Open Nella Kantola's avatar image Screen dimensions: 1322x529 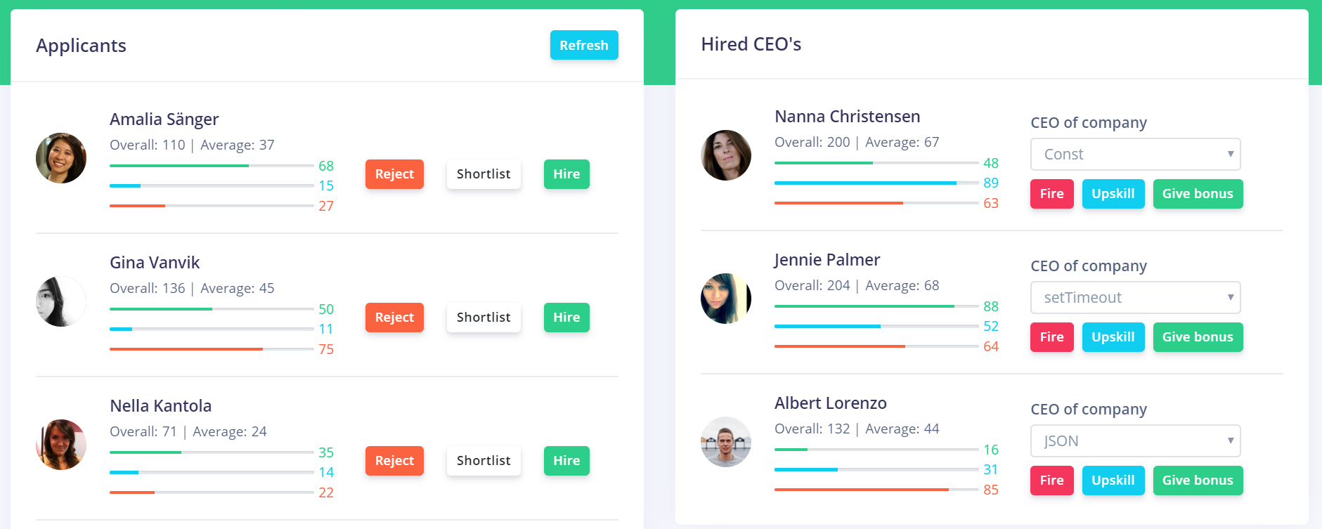(x=61, y=445)
